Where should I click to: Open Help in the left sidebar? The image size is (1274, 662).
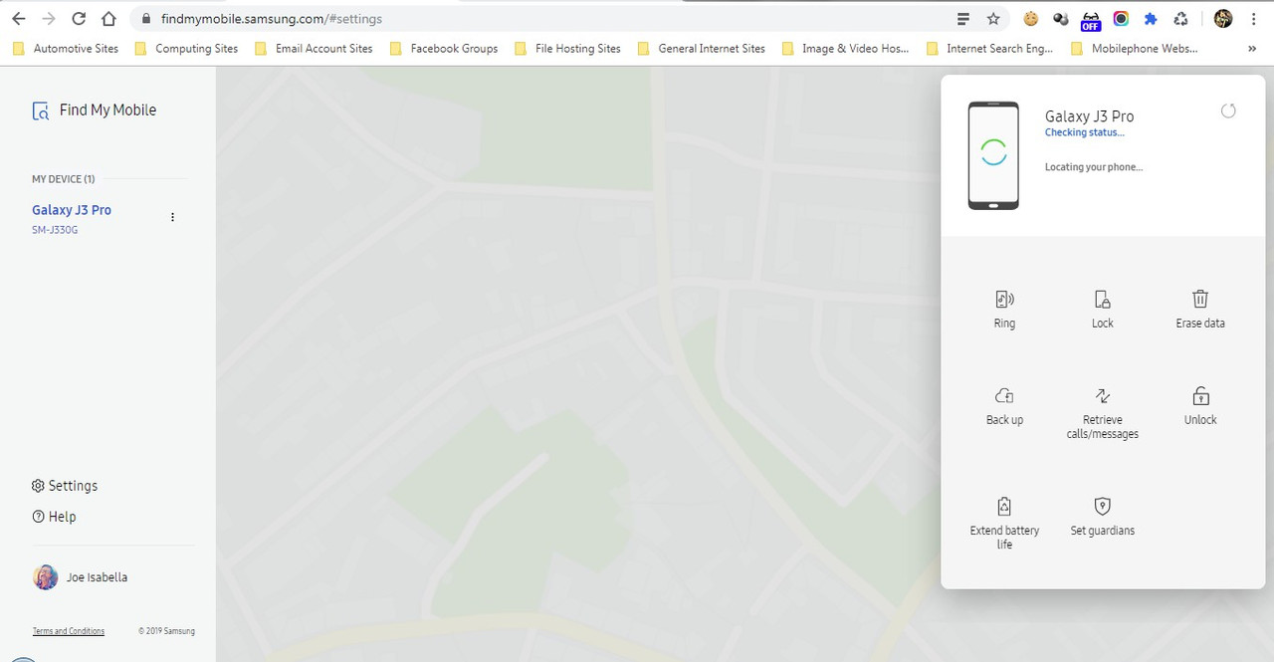(x=54, y=517)
